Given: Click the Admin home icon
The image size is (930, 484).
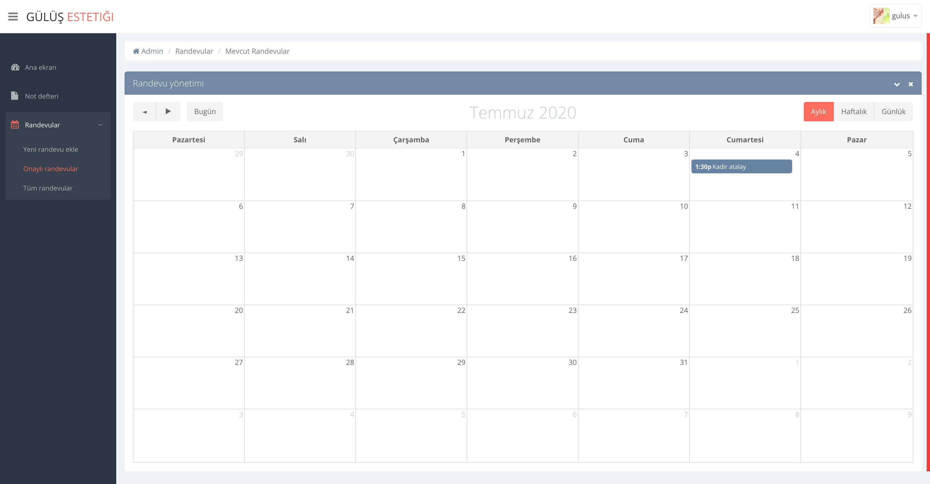Looking at the screenshot, I should (x=136, y=51).
